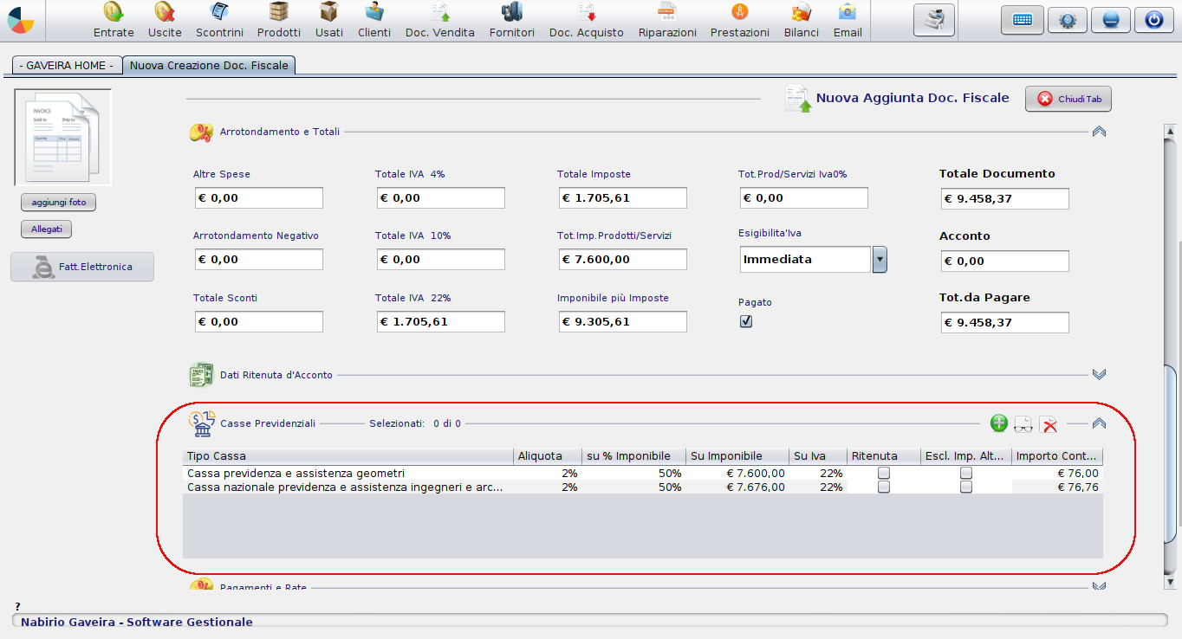This screenshot has height=639, width=1182.
Task: Check Escl. Imp. for ingegneri row
Action: coord(965,487)
